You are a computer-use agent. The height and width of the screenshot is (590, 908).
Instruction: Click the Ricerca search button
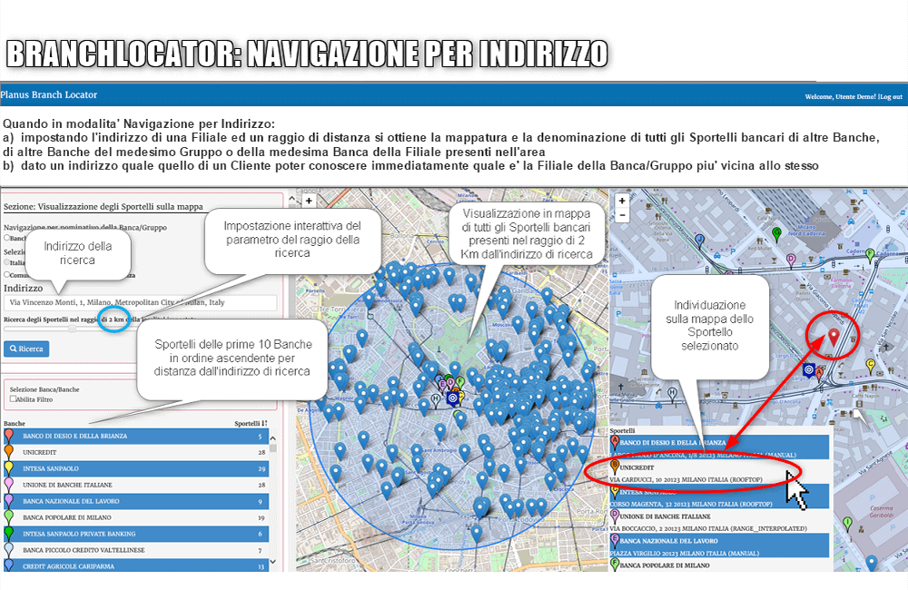26,349
